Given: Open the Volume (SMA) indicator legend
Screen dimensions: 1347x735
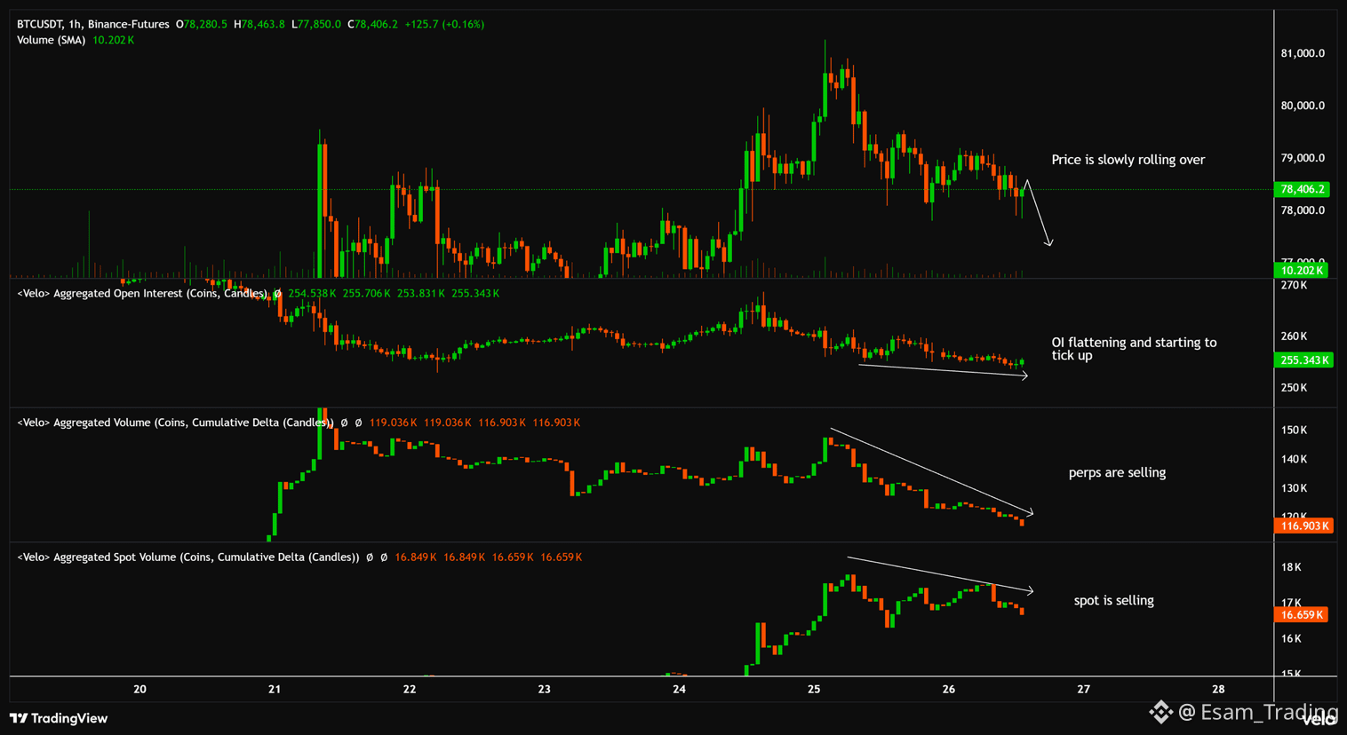Looking at the screenshot, I should (x=52, y=40).
